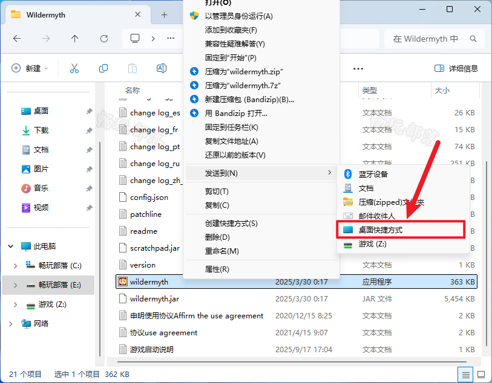Click the Copy icon in toolbar
Screen dimensions: 492x383
point(103,68)
